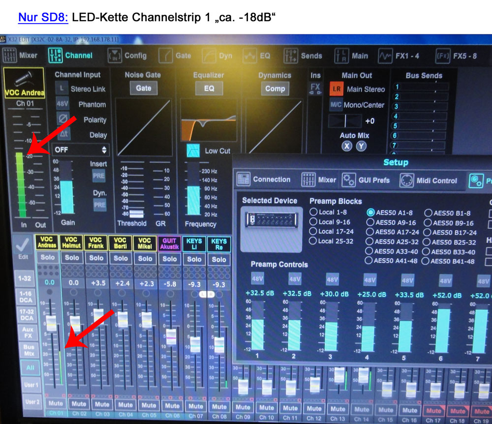Adjust the Main Out pan control
This screenshot has height=424, width=492.
345,121
